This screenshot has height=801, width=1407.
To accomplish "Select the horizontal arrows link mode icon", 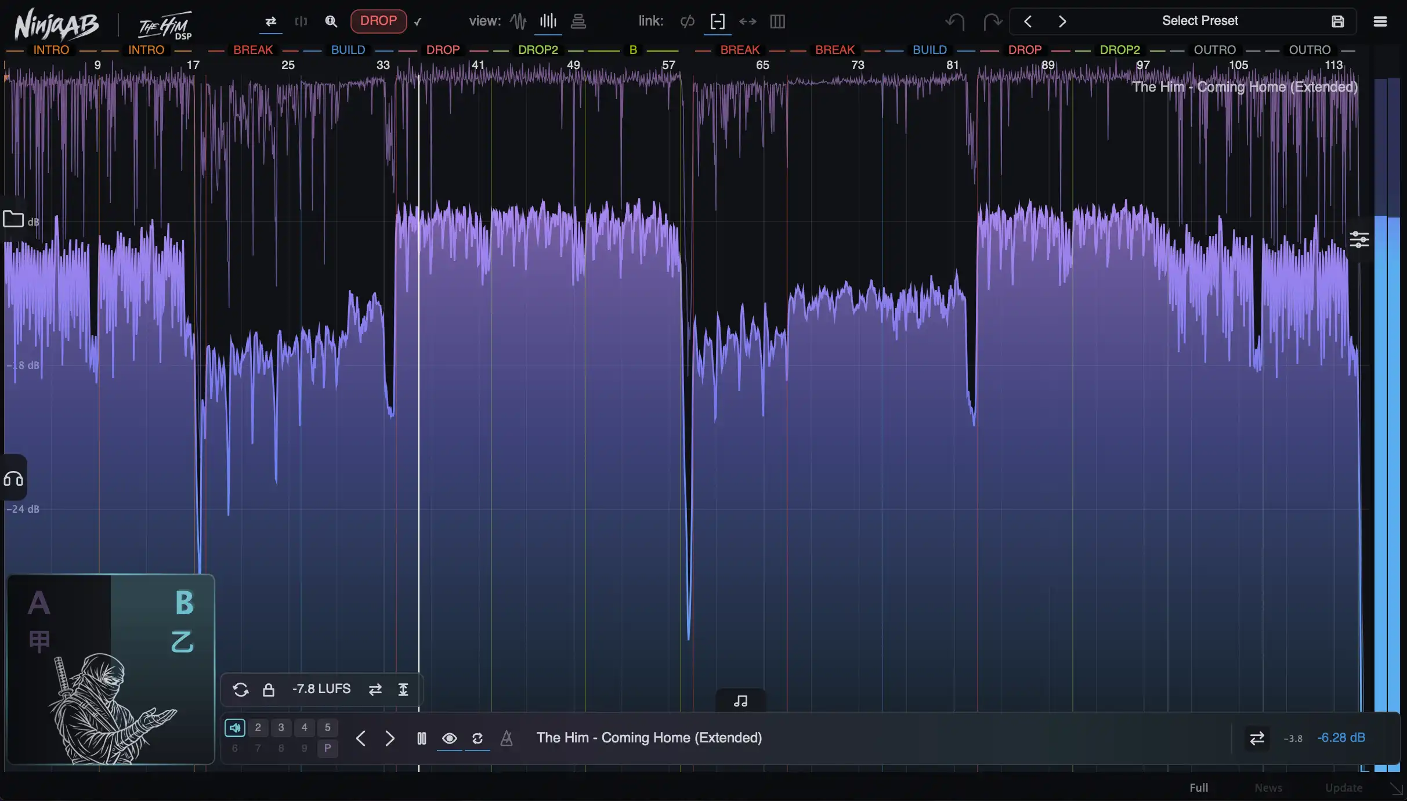I will 747,21.
